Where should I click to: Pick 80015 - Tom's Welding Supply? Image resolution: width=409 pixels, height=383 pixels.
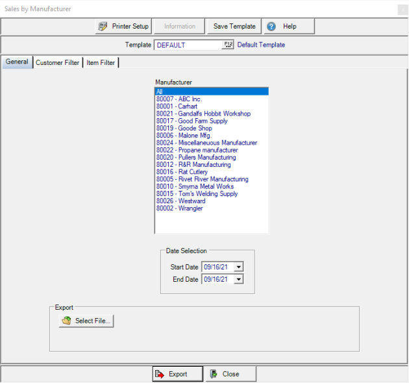(x=197, y=194)
